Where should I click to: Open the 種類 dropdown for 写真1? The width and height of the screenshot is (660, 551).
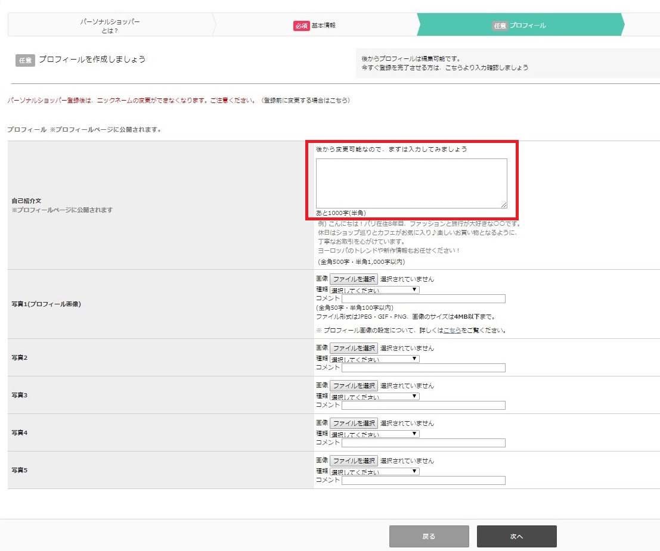click(374, 289)
